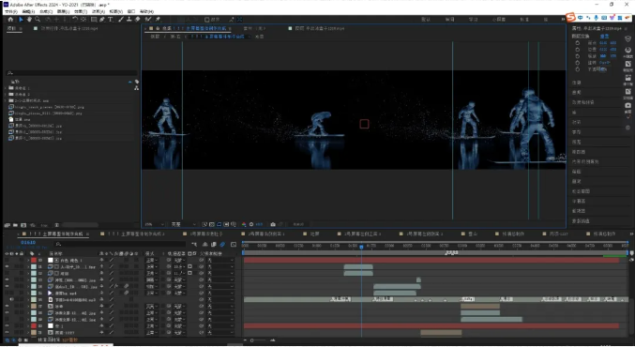Click the timeline zoom slider at bottom
The image size is (635, 347).
(x=259, y=340)
